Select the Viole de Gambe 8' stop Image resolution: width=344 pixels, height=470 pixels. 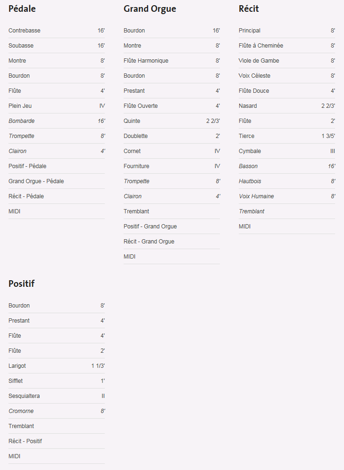pyautogui.click(x=287, y=61)
